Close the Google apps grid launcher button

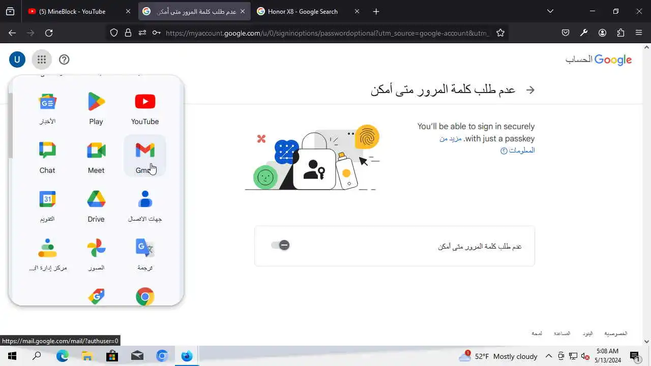coord(42,59)
